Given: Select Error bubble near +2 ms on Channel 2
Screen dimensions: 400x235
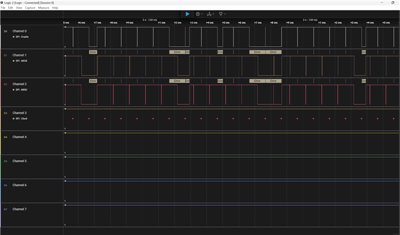Looking at the screenshot, I should tap(177, 81).
